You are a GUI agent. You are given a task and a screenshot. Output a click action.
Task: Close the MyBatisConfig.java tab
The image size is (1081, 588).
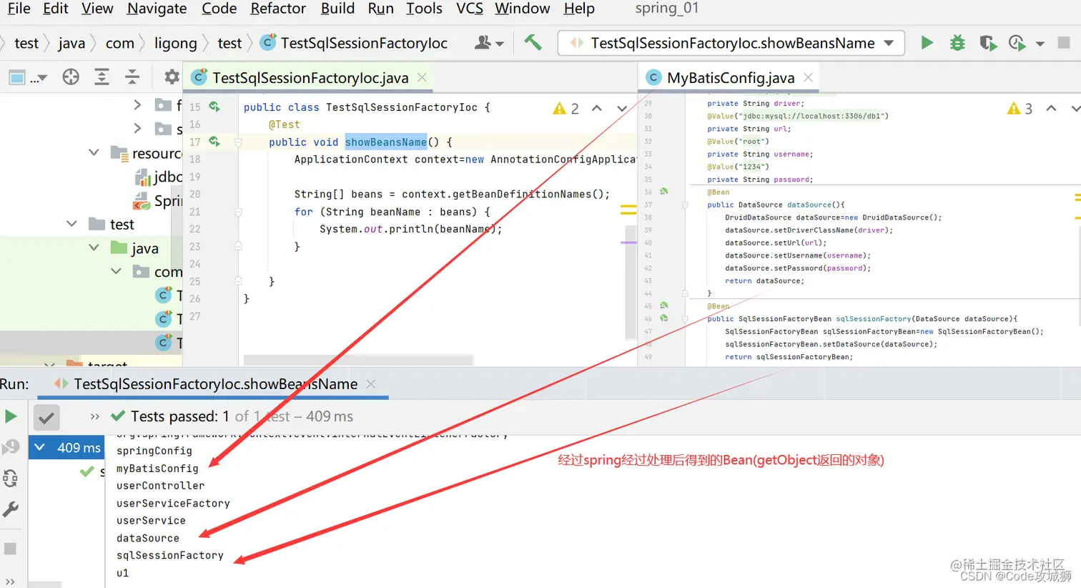(x=808, y=77)
